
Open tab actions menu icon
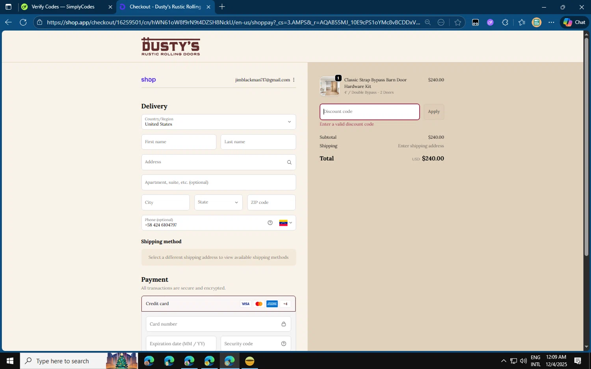click(8, 7)
